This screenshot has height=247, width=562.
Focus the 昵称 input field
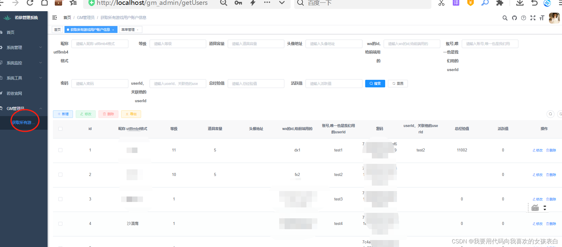coord(100,44)
